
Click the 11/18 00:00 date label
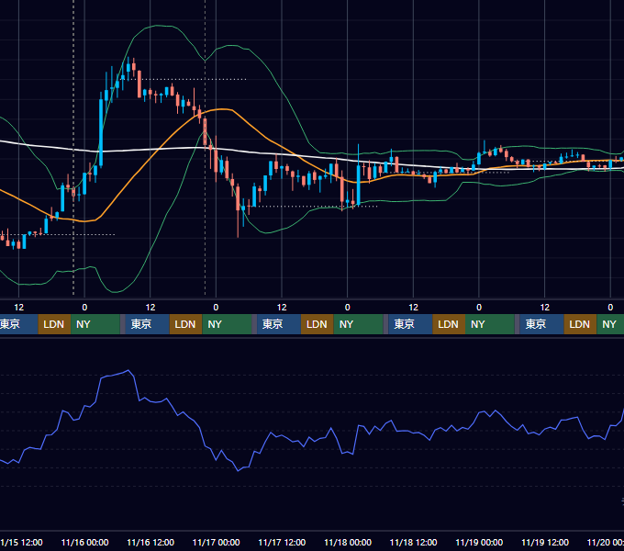click(x=348, y=542)
